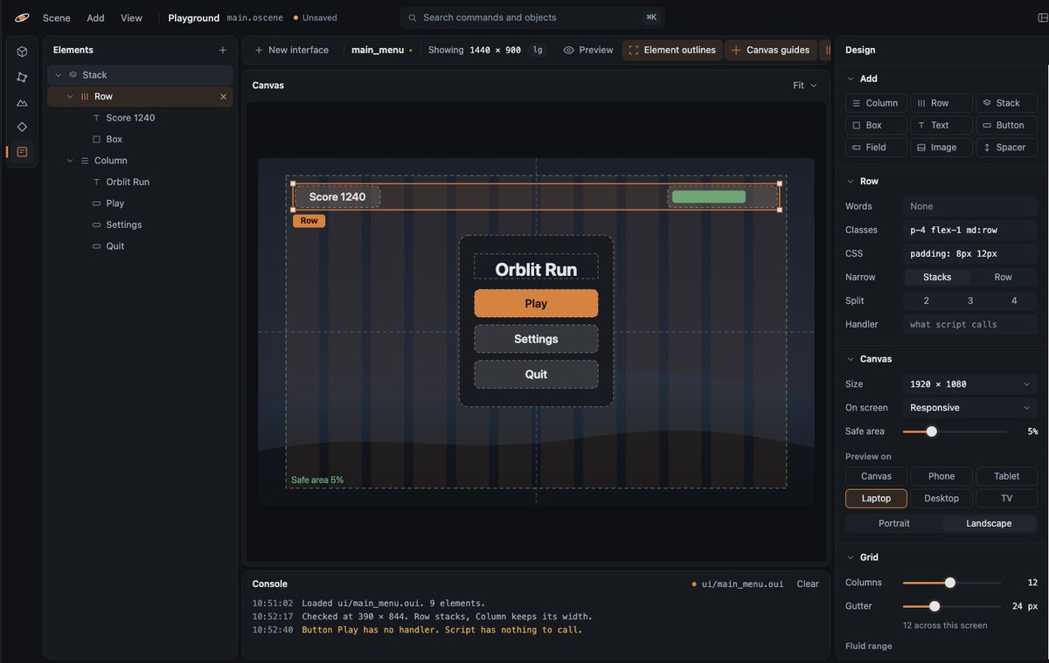
Task: Select the Box tree item
Action: (x=140, y=139)
